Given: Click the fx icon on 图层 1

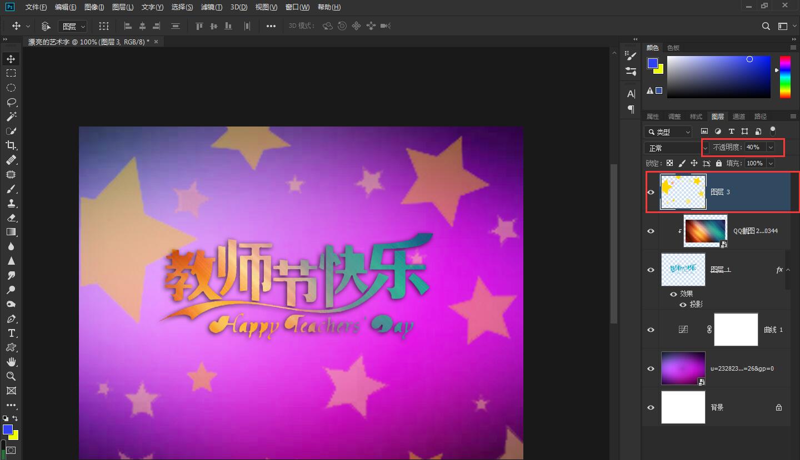Looking at the screenshot, I should pos(779,270).
